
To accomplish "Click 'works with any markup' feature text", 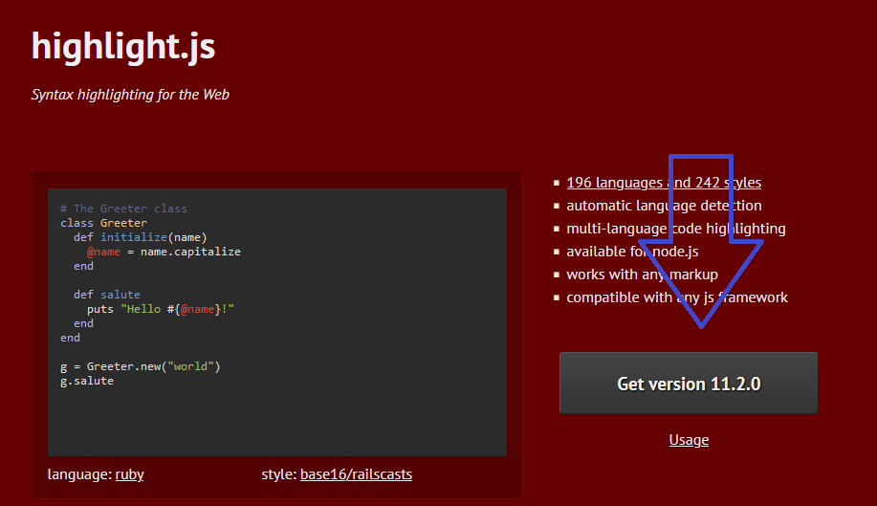I will [642, 275].
